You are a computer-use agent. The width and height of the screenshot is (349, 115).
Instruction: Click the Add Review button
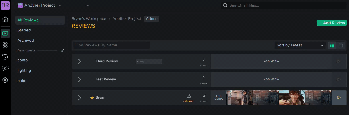click(332, 23)
